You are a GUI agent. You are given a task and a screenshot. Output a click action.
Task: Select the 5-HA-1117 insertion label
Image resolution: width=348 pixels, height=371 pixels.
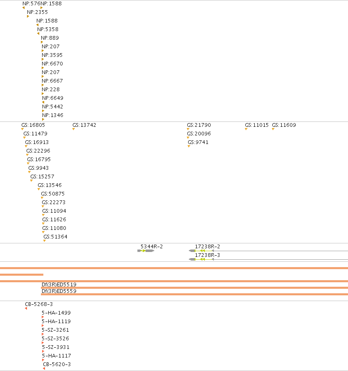click(56, 356)
